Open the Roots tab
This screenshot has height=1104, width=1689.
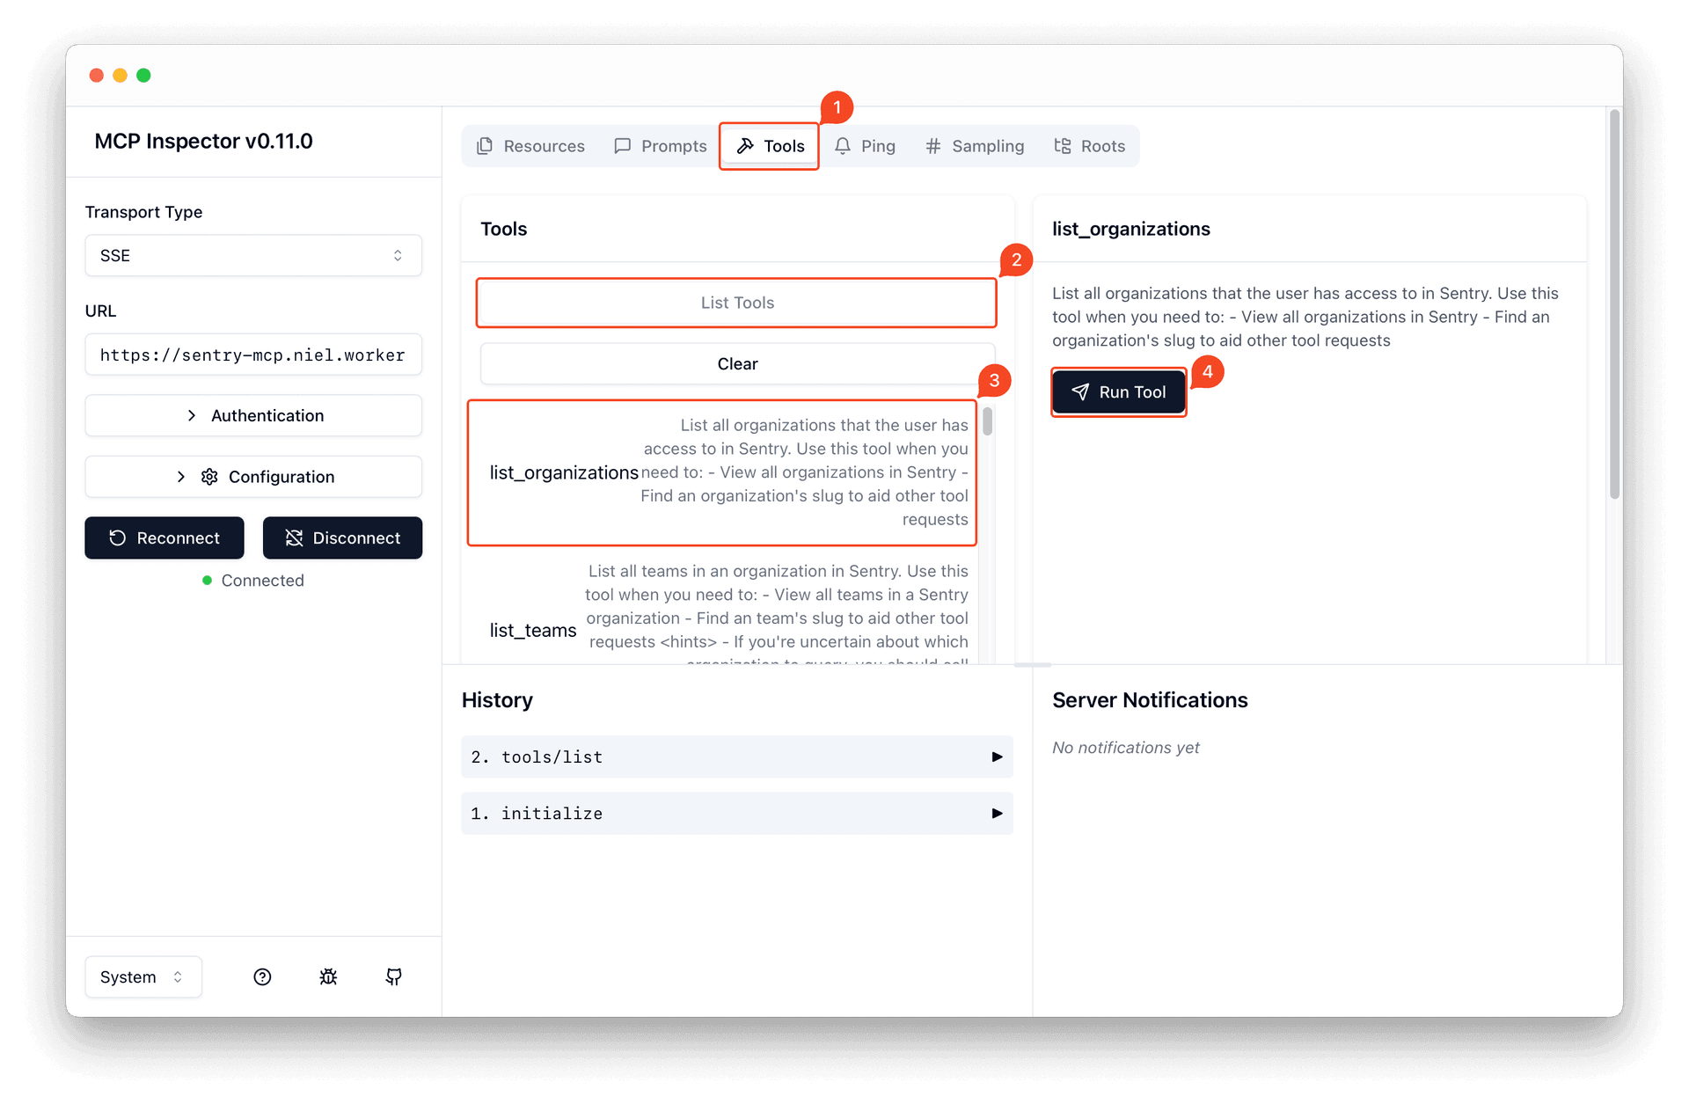1090,146
